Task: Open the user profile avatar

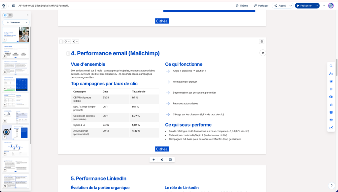Action: (331, 6)
